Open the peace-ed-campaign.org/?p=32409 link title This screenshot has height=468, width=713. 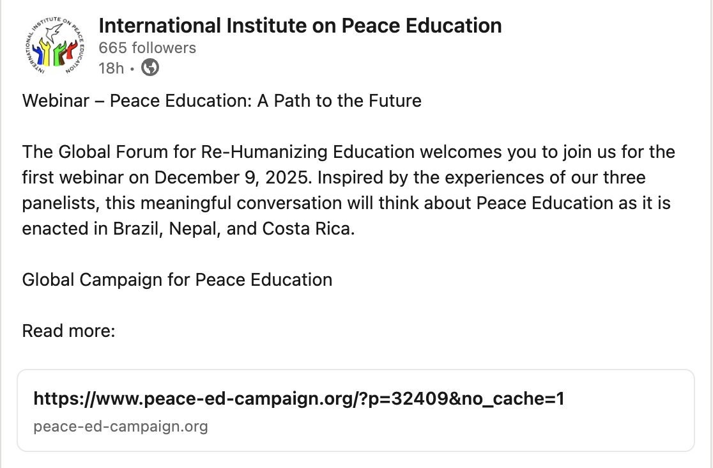298,400
